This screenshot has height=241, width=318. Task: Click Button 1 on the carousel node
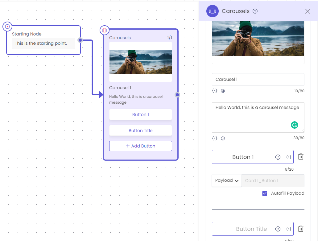141,114
